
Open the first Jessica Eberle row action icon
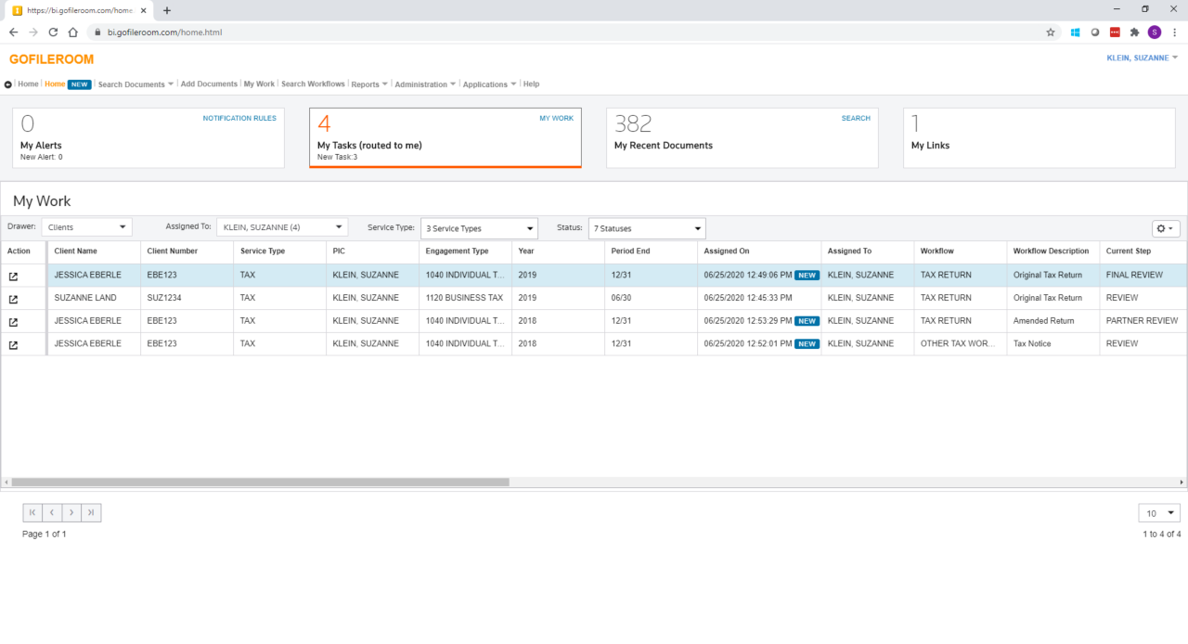coord(13,276)
